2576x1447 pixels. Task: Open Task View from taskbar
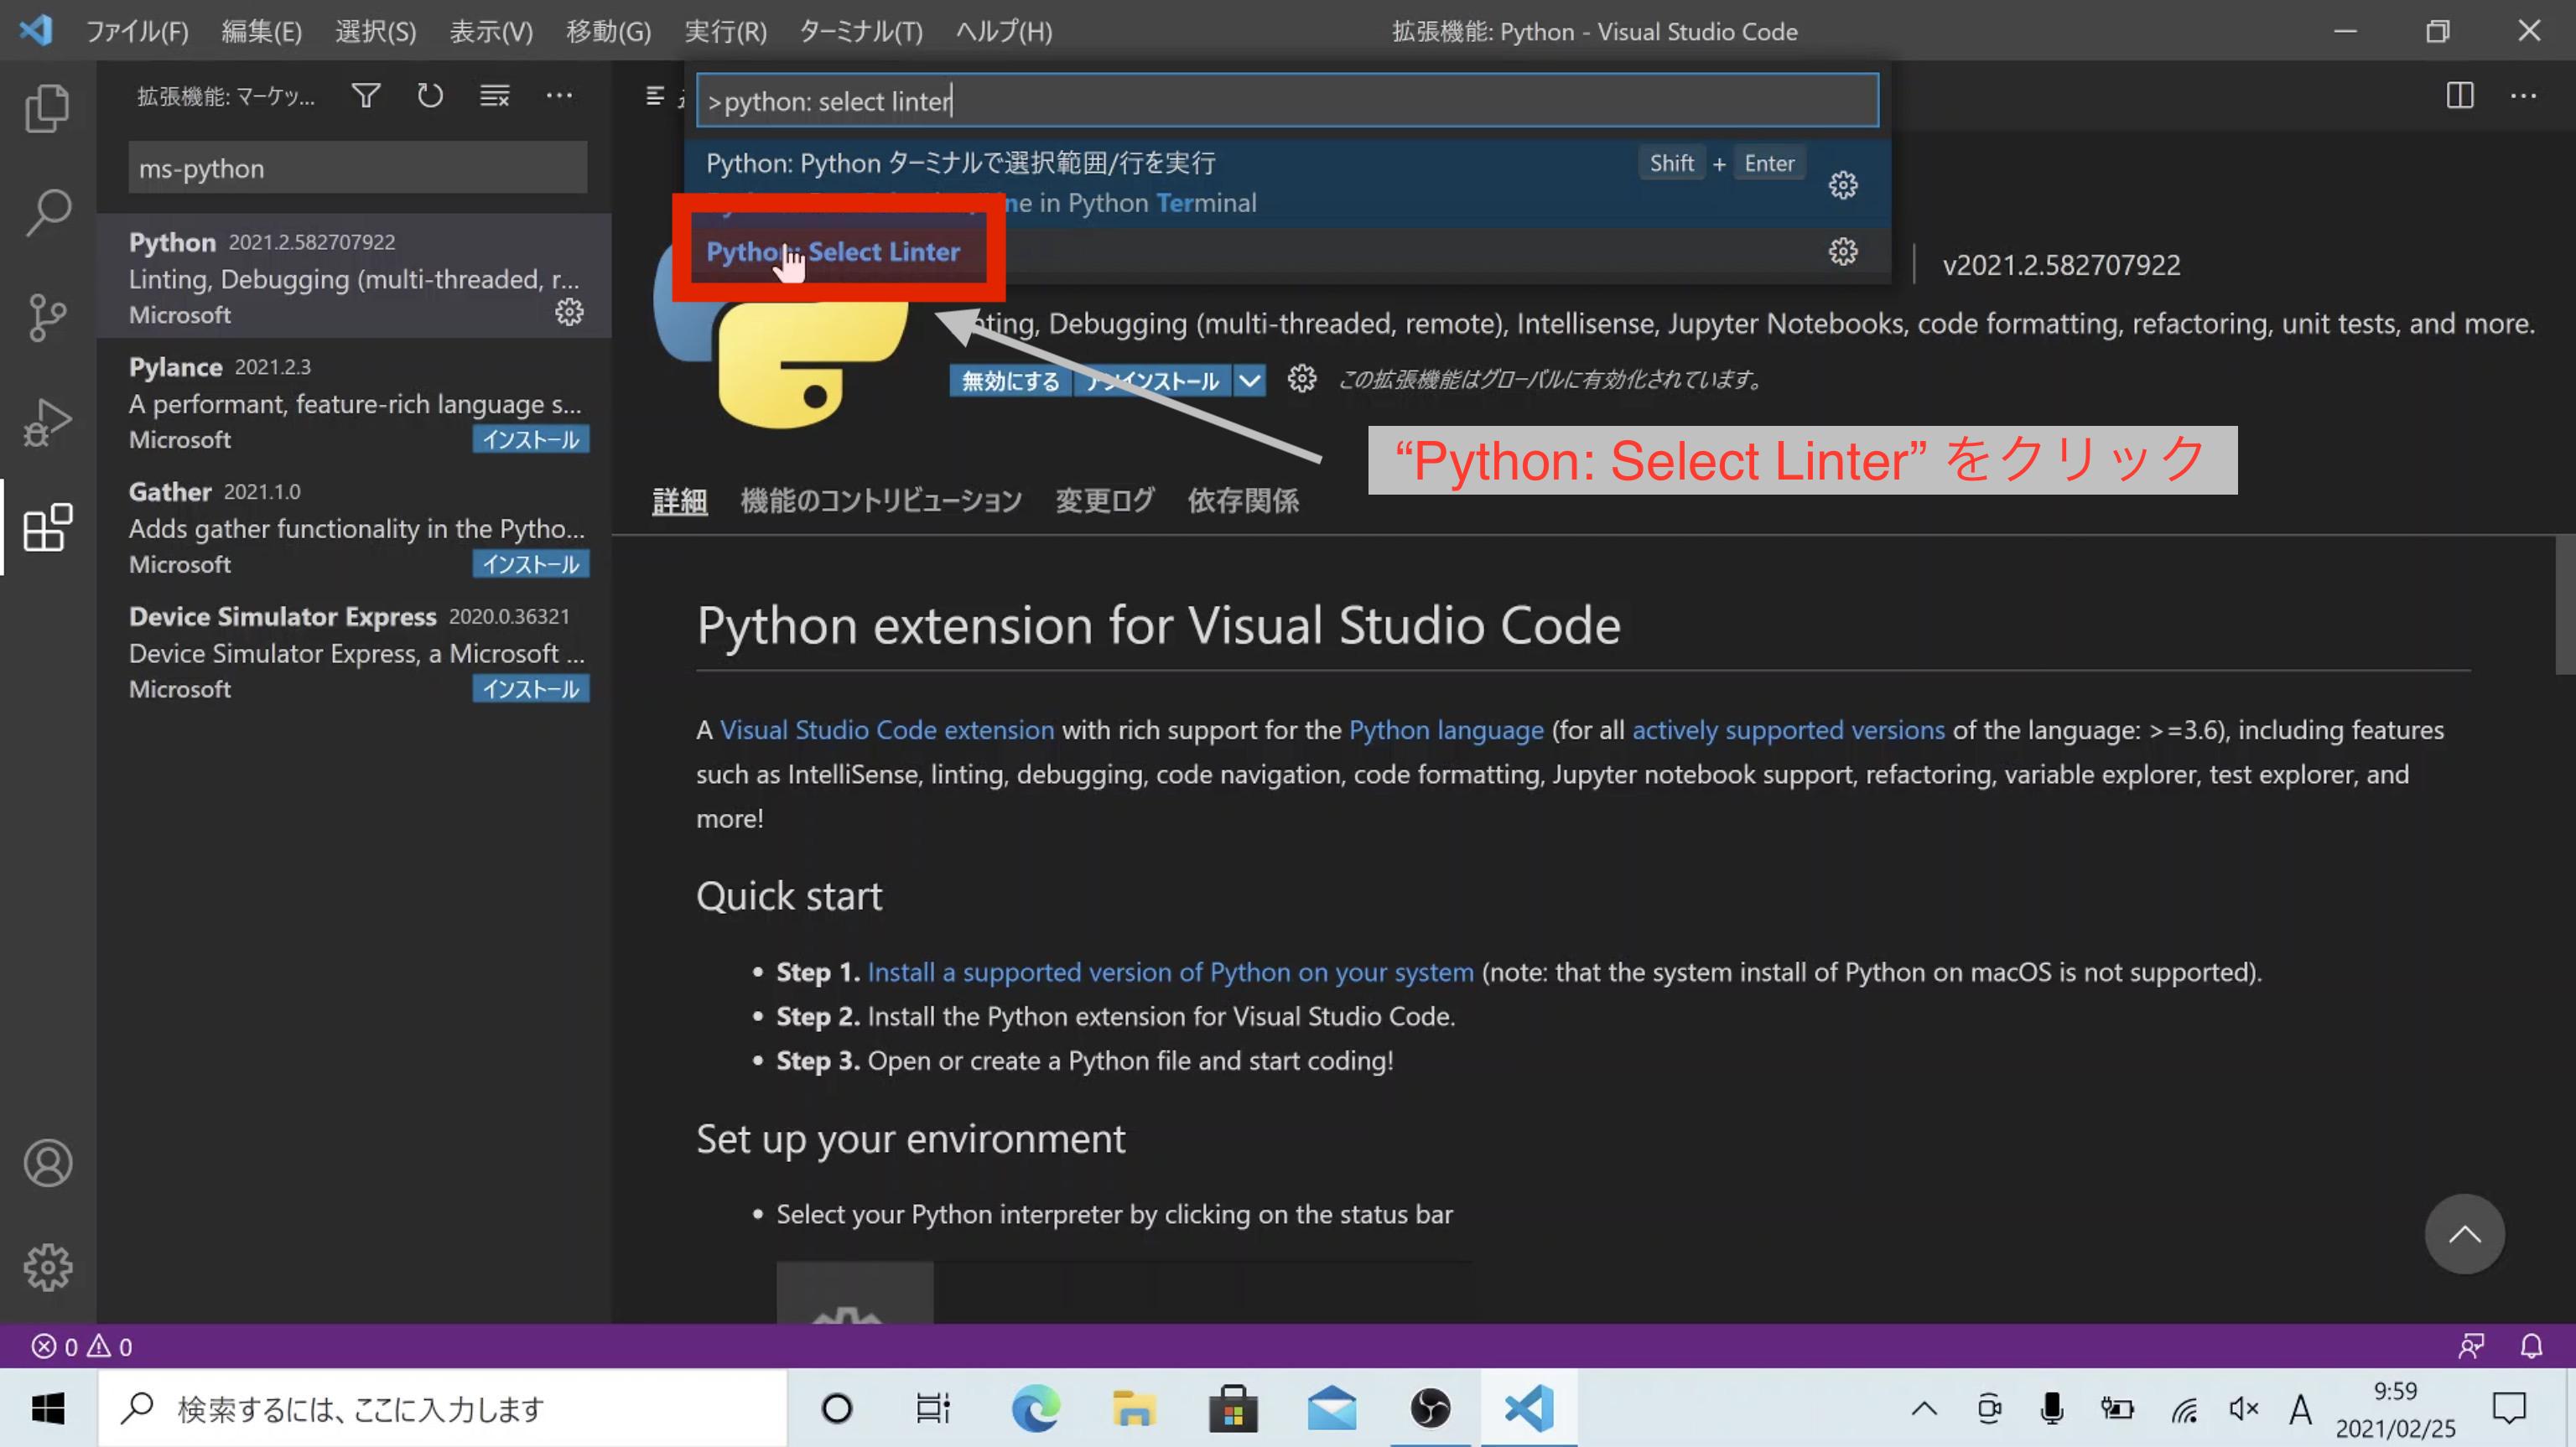932,1408
